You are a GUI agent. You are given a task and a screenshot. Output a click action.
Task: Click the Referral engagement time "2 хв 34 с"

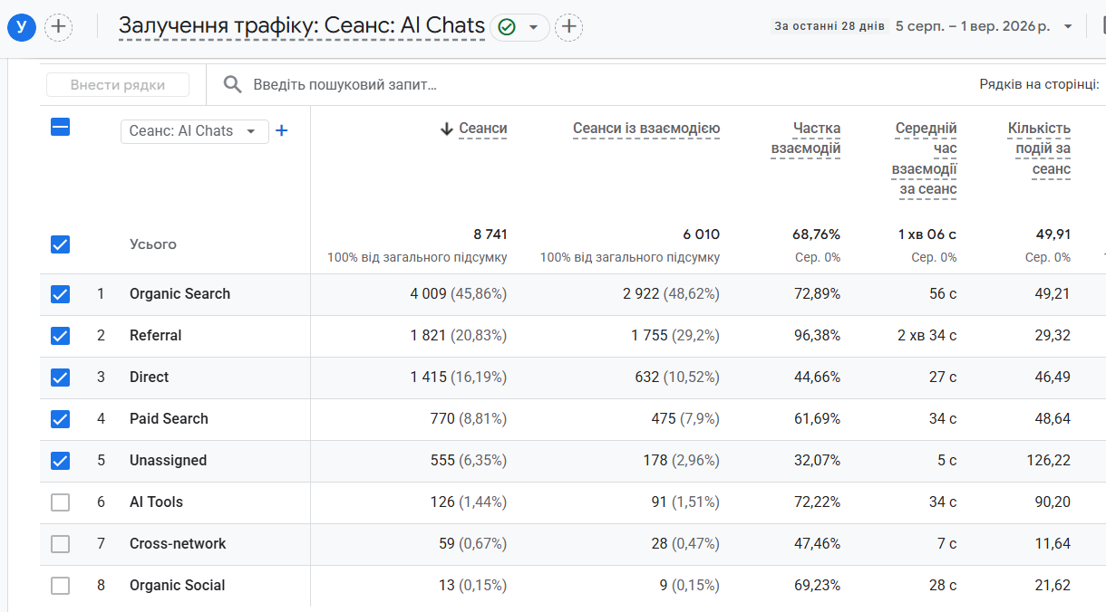(927, 336)
